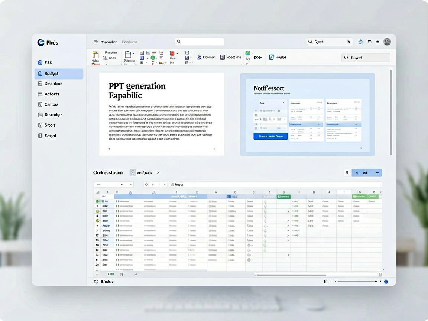
Task: Open Sropts from the sidebar
Action: tap(47, 125)
